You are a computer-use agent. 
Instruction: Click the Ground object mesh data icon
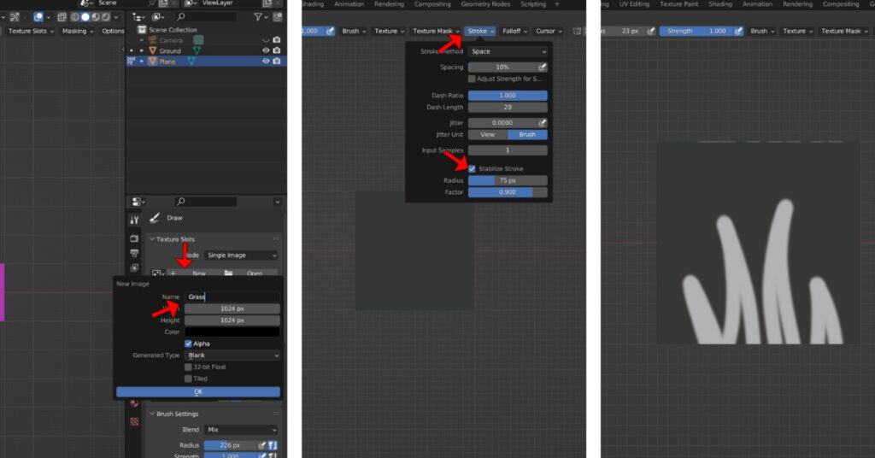tap(196, 50)
